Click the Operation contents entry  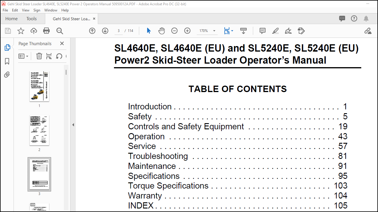point(238,136)
